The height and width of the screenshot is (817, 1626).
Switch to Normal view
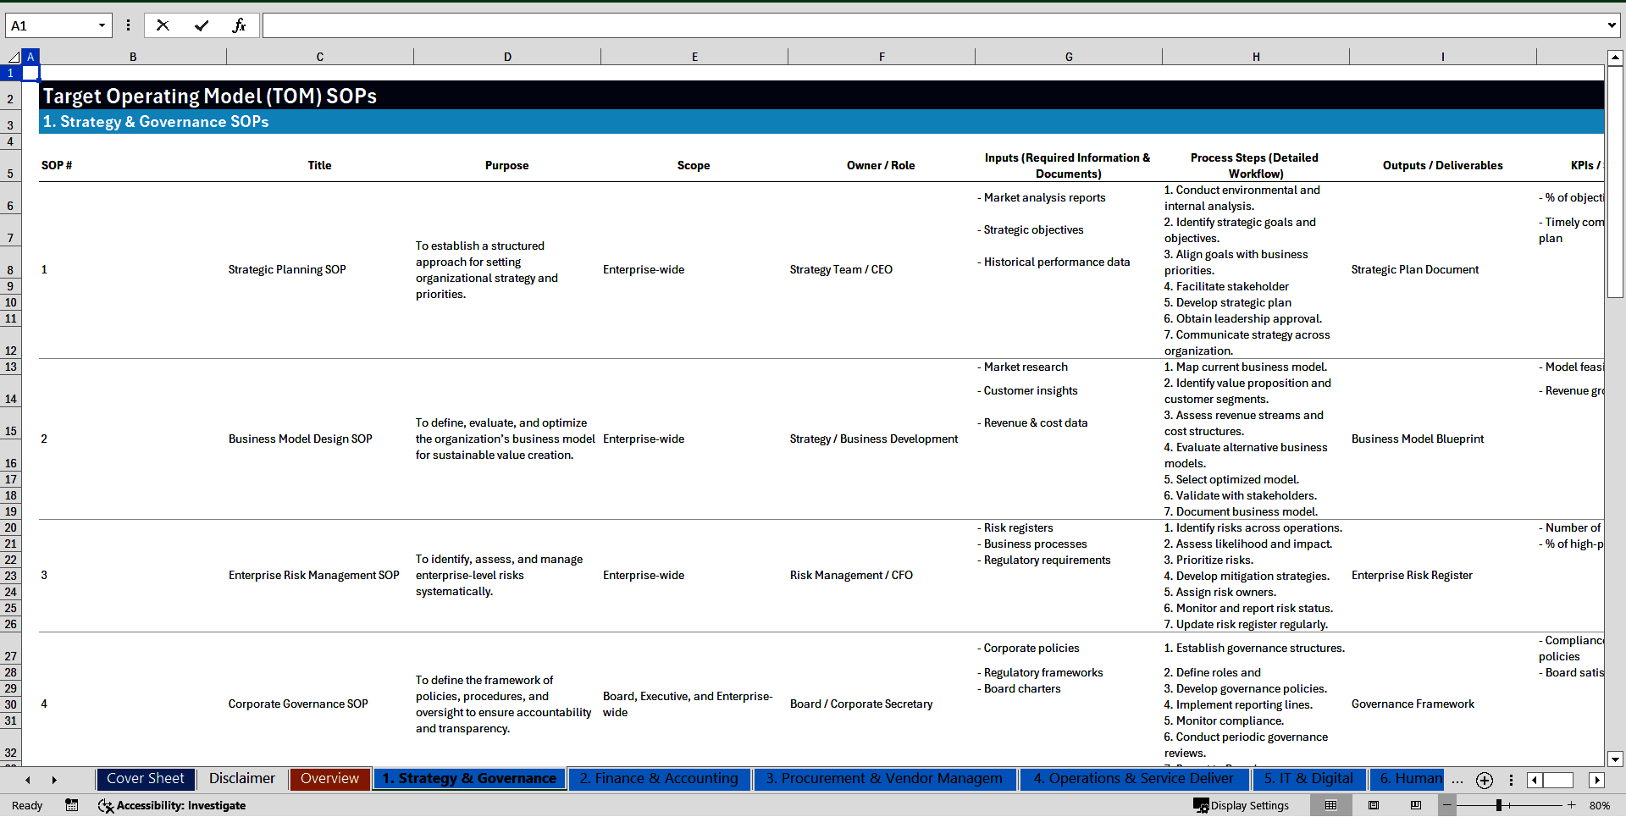point(1330,805)
